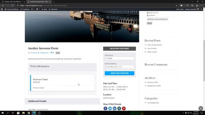Open September 2020 archive
This screenshot has height=115, width=205.
[154, 86]
